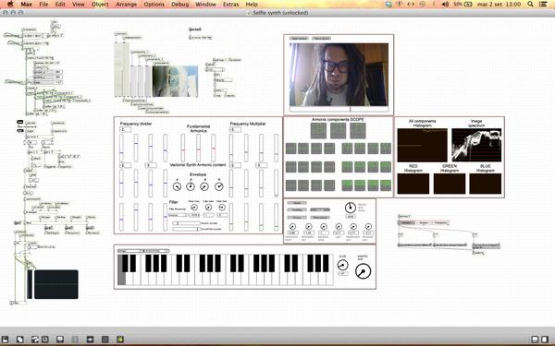Click the inverted blue image in the patch

(x=175, y=81)
